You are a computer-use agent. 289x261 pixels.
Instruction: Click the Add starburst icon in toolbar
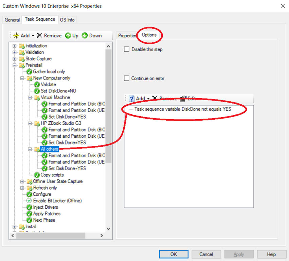(16, 36)
